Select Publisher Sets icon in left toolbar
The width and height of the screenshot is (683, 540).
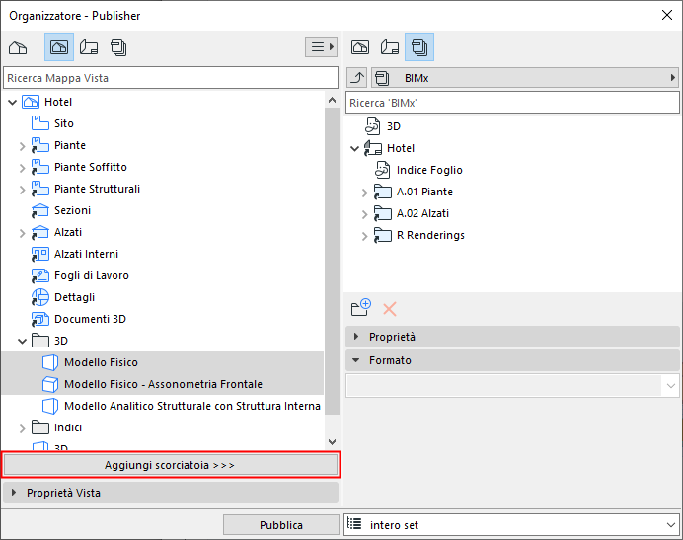[x=118, y=47]
